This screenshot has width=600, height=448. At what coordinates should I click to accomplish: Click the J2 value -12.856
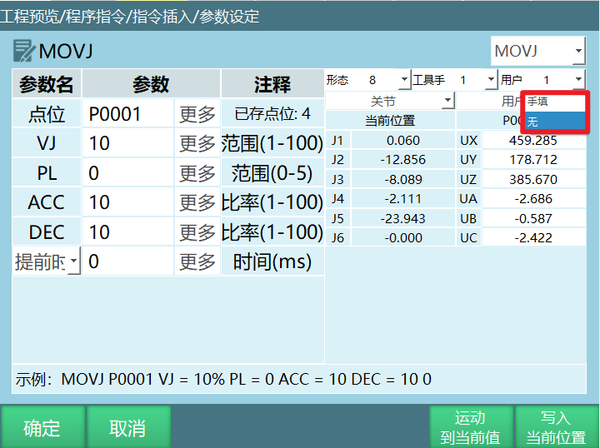[x=403, y=159]
